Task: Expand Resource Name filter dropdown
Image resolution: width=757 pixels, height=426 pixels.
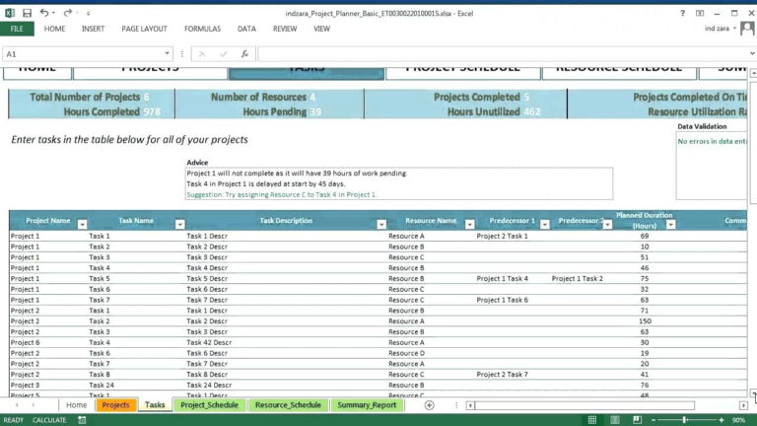Action: click(x=468, y=224)
